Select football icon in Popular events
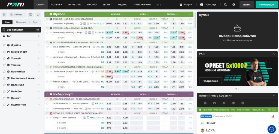The height and width of the screenshot is (134, 279). tap(205, 103)
